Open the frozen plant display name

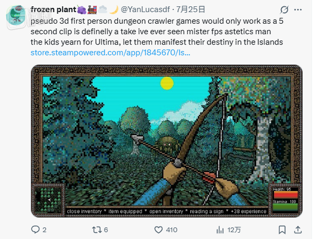pyautogui.click(x=52, y=9)
